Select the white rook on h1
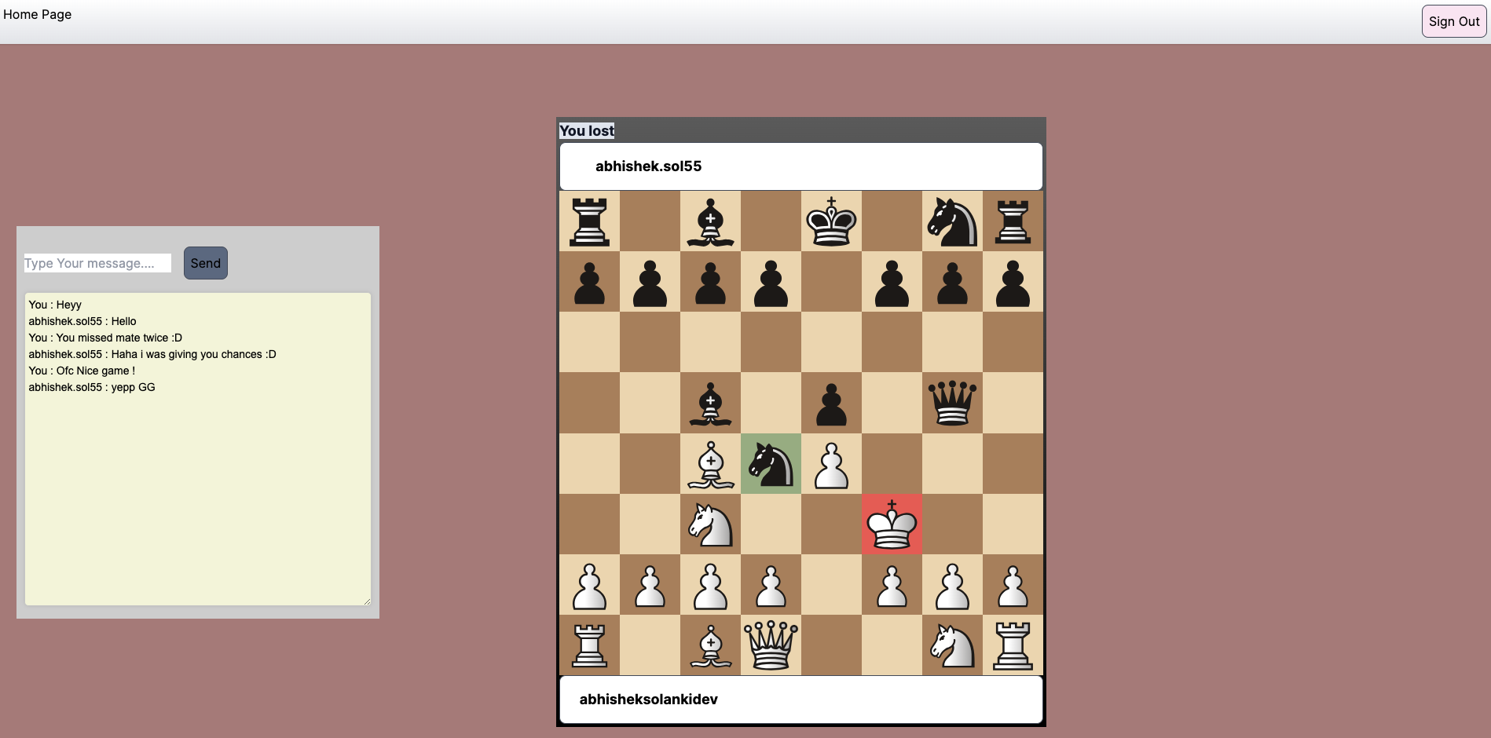Viewport: 1491px width, 738px height. (x=1013, y=645)
